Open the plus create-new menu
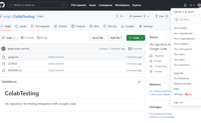Viewport: 201px width, 123px height. [x=192, y=5]
